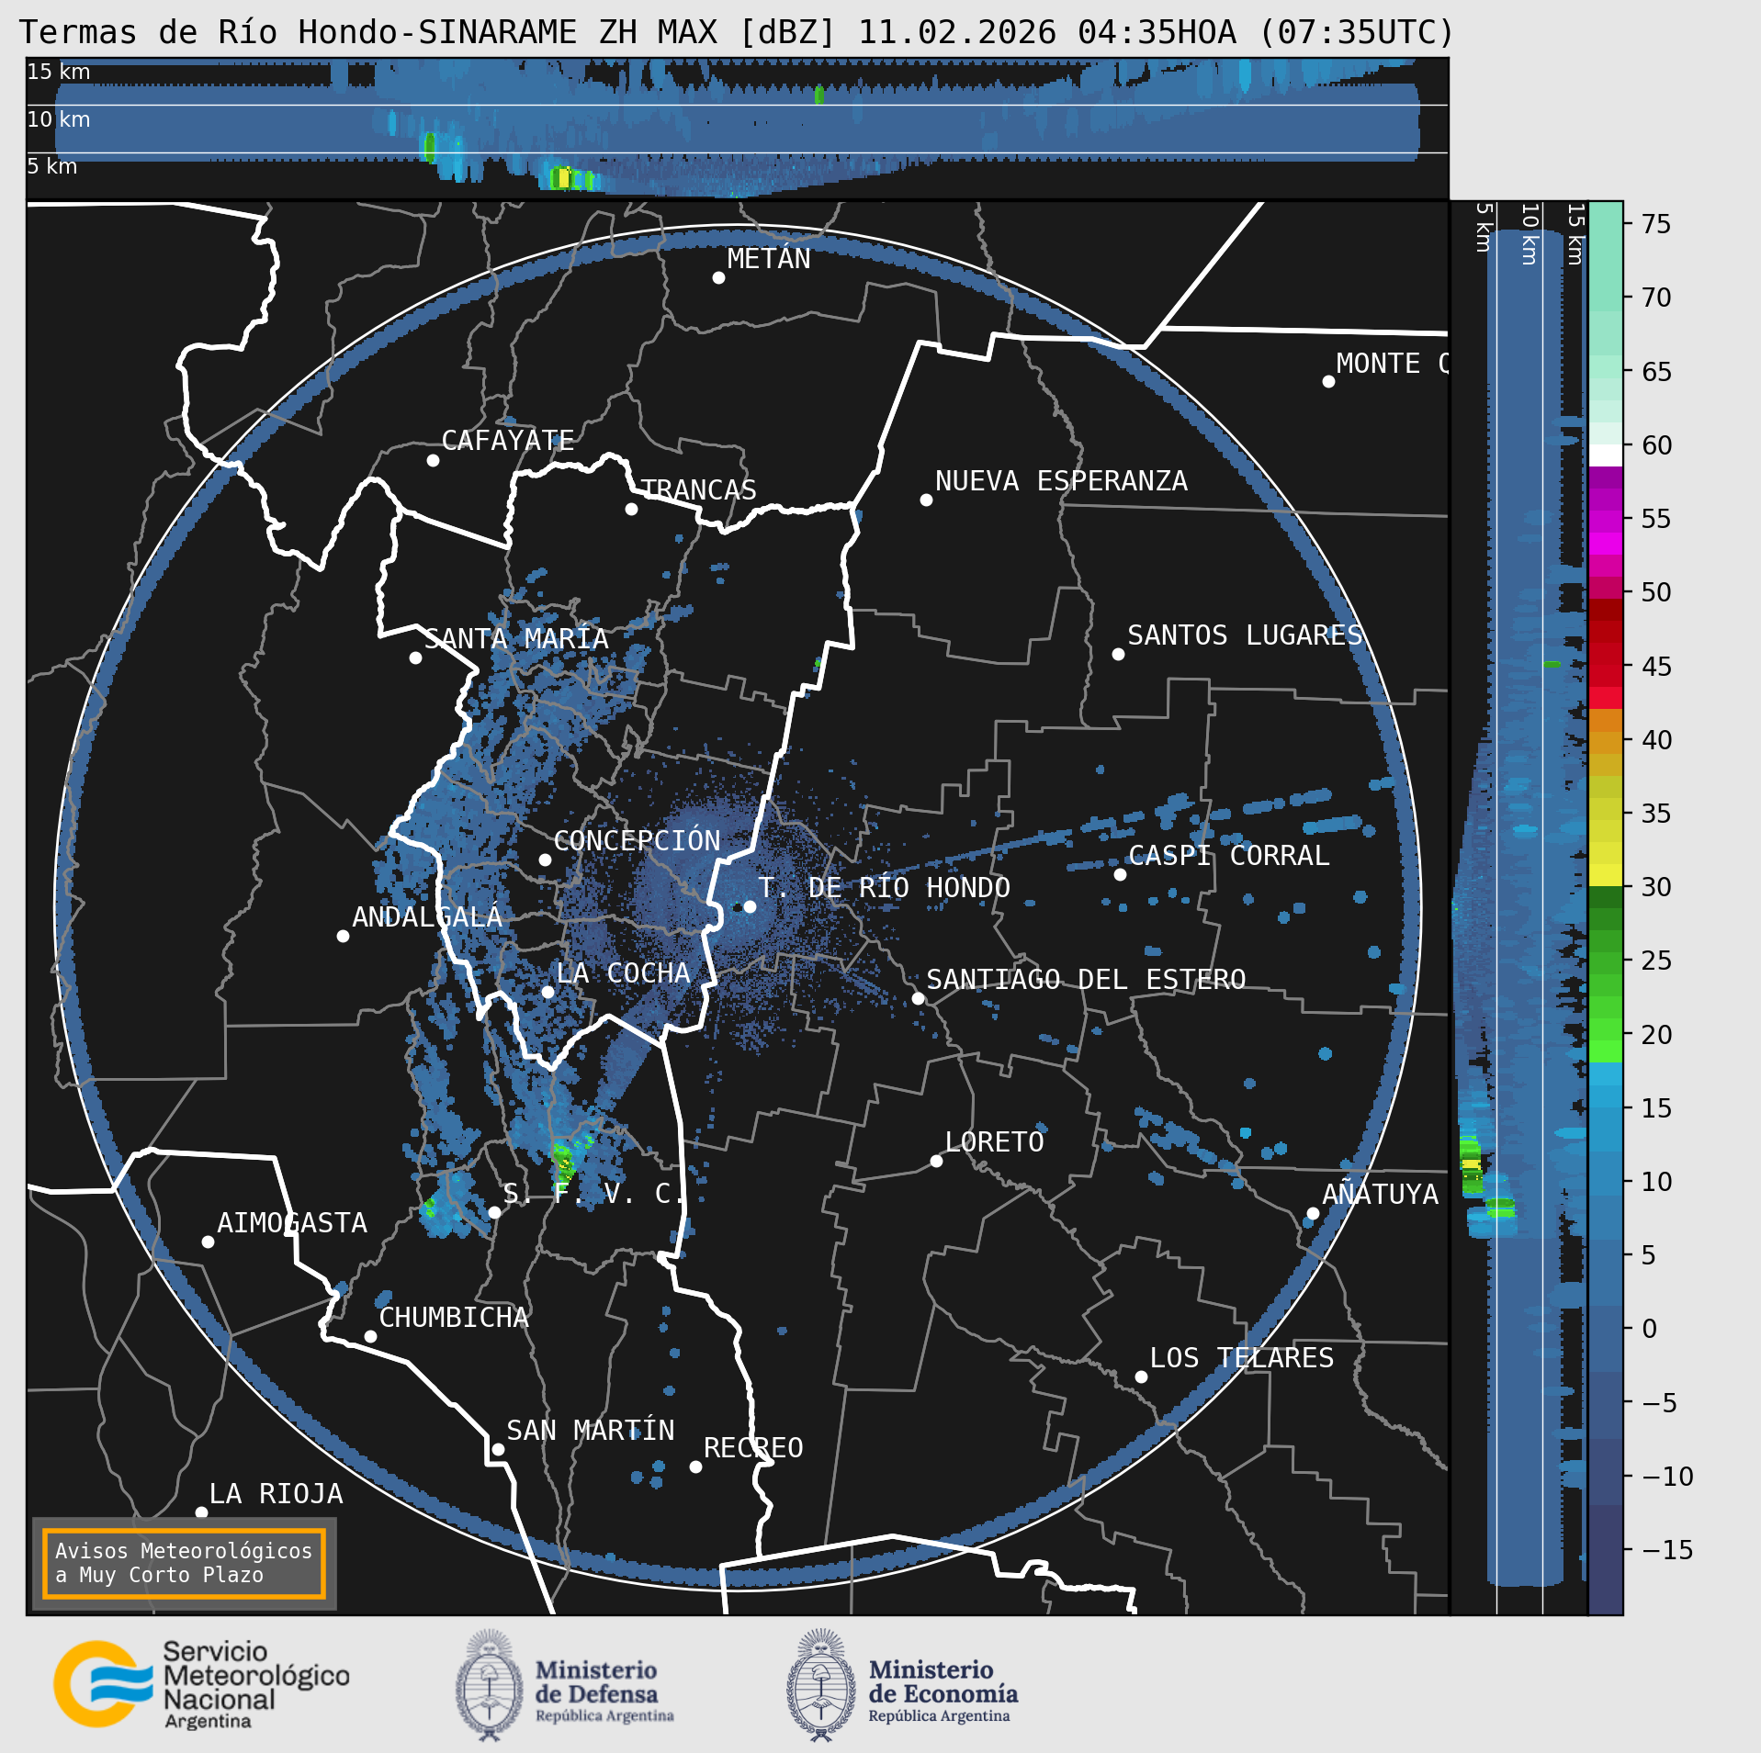
Task: Click the orange 40 dBZ color band
Action: tap(1606, 742)
